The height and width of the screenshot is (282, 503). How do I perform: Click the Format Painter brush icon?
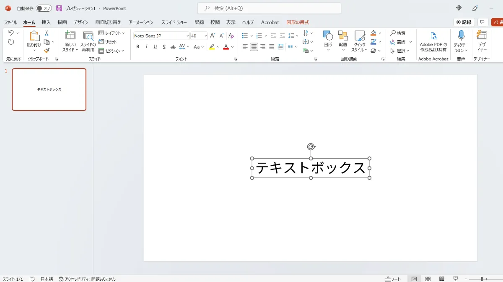click(47, 51)
